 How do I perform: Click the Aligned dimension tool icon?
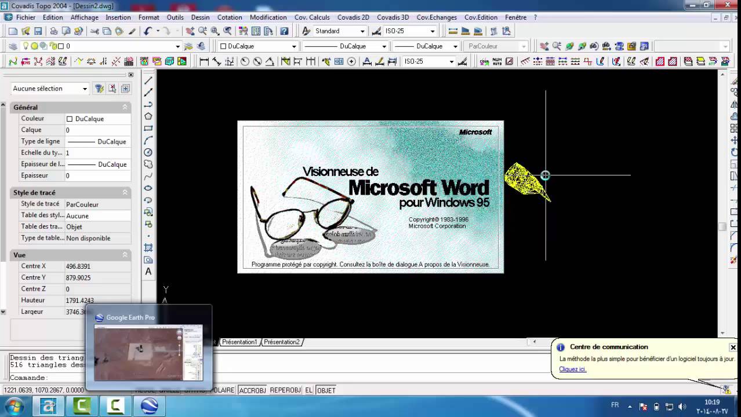tap(216, 61)
